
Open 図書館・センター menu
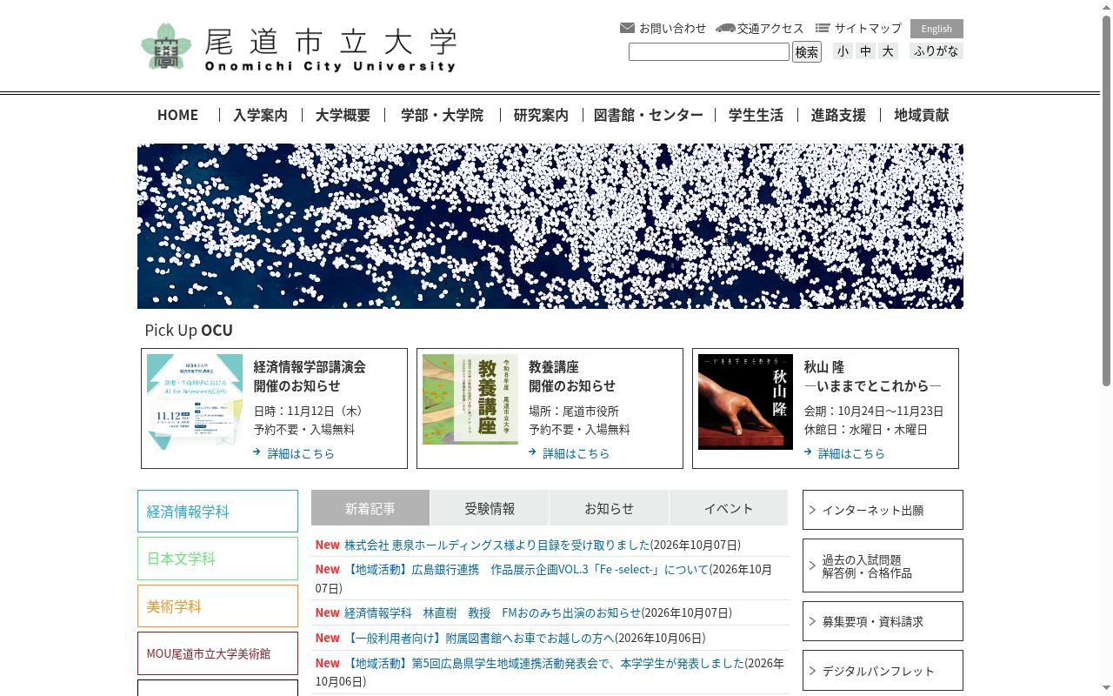click(x=649, y=115)
